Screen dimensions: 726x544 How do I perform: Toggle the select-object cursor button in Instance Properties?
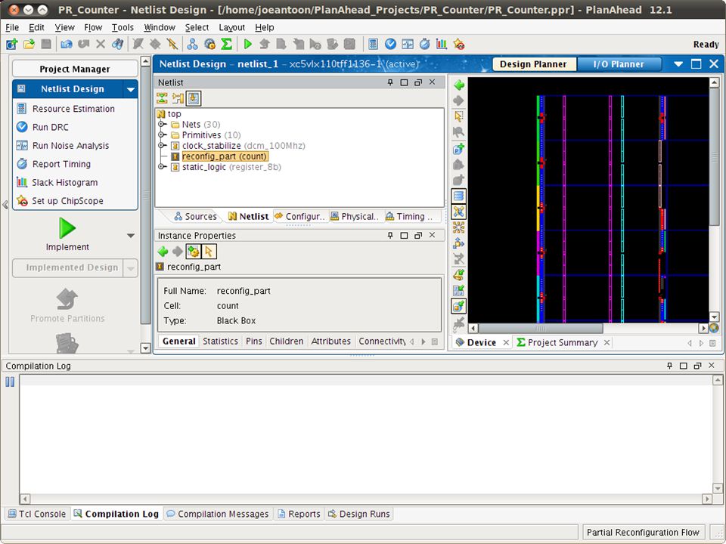pyautogui.click(x=209, y=252)
